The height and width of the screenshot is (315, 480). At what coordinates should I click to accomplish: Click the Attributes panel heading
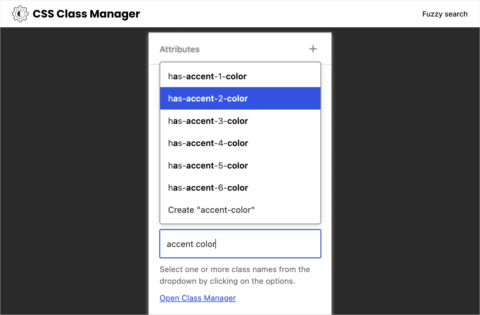coord(179,49)
